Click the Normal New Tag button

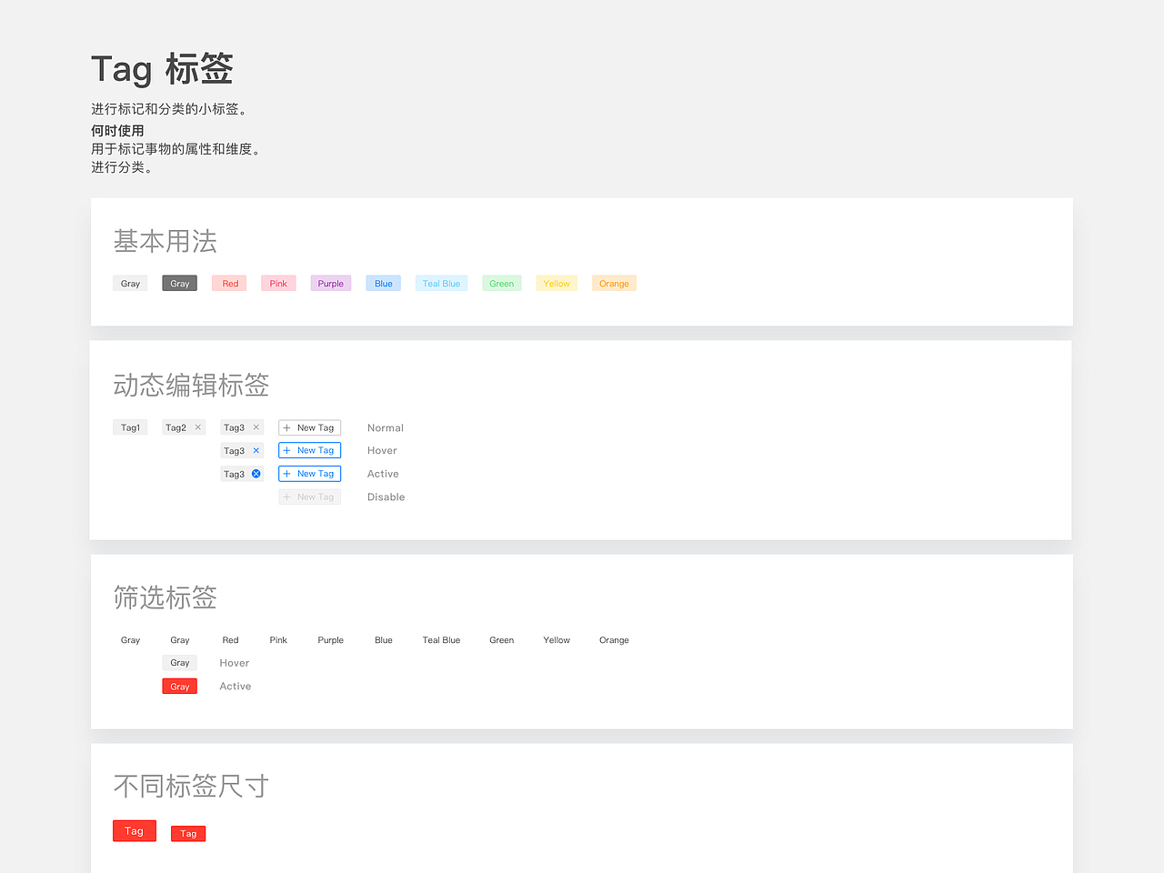coord(309,427)
